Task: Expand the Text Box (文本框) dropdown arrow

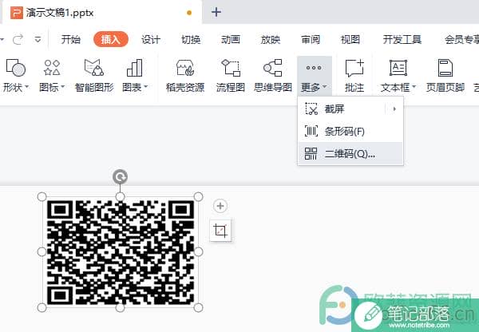Action: coord(414,87)
